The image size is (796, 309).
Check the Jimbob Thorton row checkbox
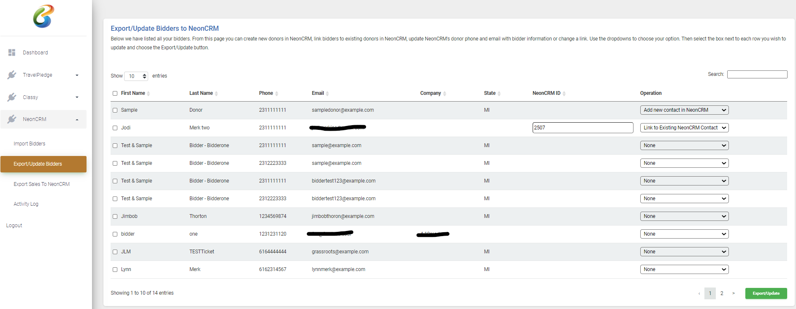(x=115, y=217)
